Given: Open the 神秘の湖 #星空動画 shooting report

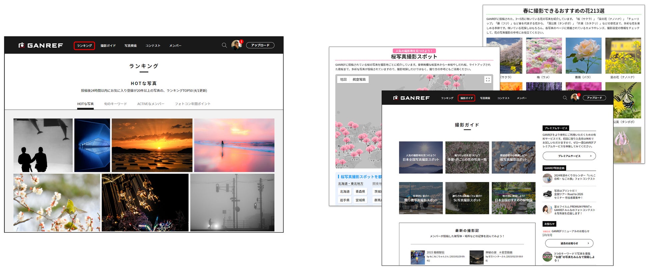Looking at the screenshot, I should point(499,252).
